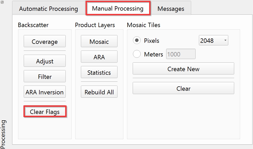
Task: Click the Clear Flags button
Action: point(45,112)
